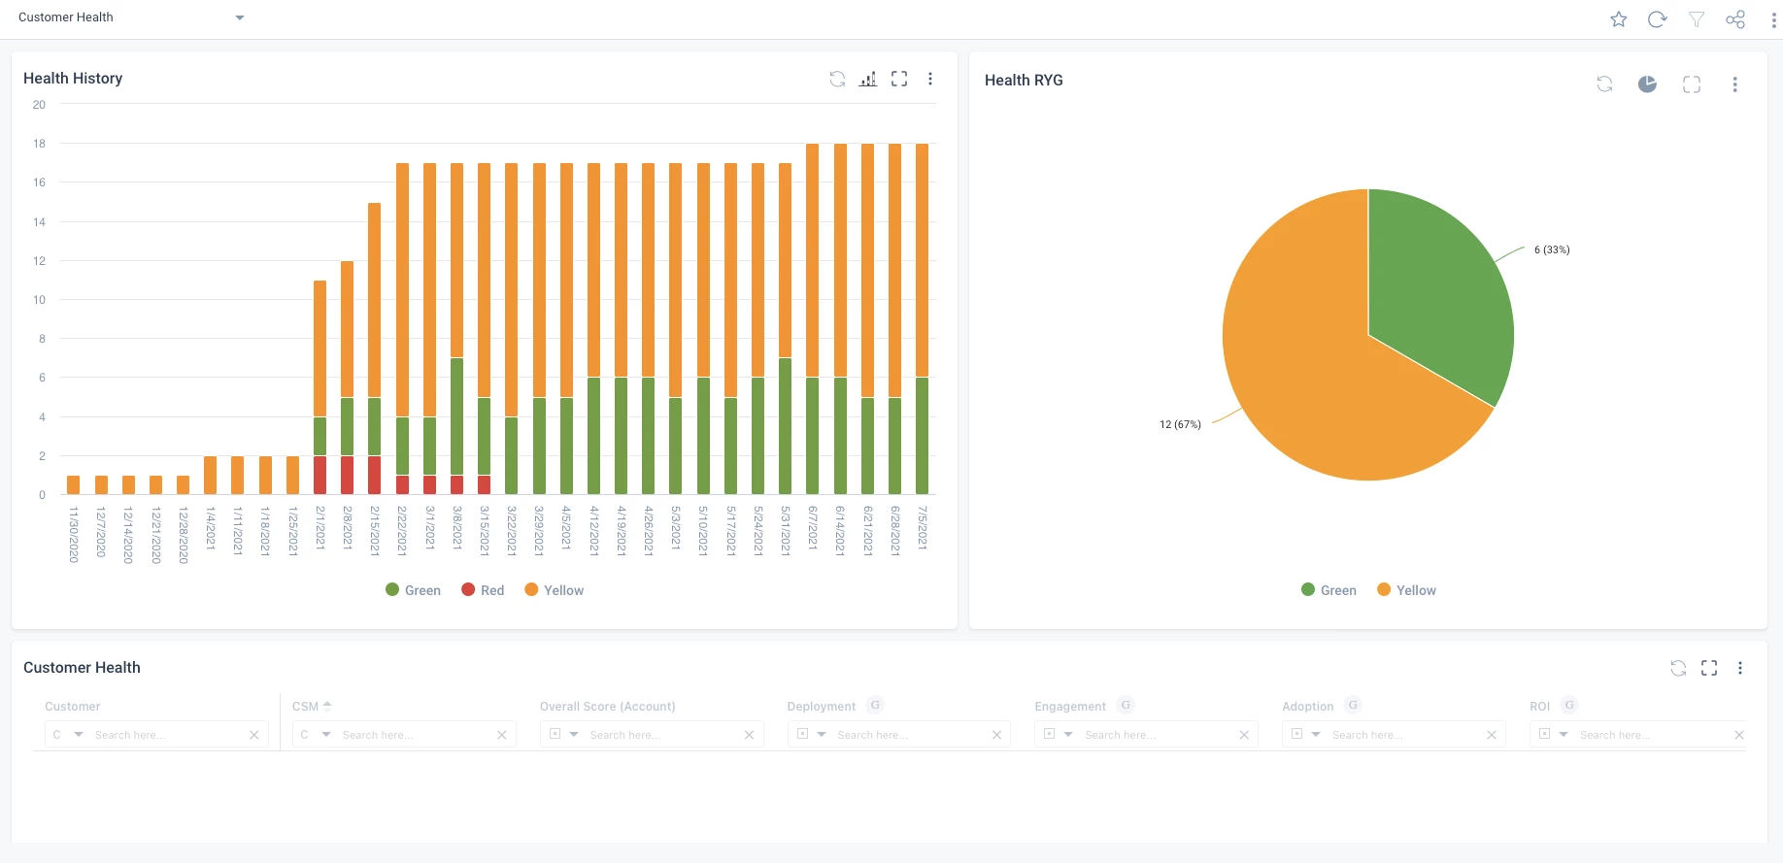Click the G badge next to Deployment
This screenshot has width=1783, height=863.
(x=875, y=706)
